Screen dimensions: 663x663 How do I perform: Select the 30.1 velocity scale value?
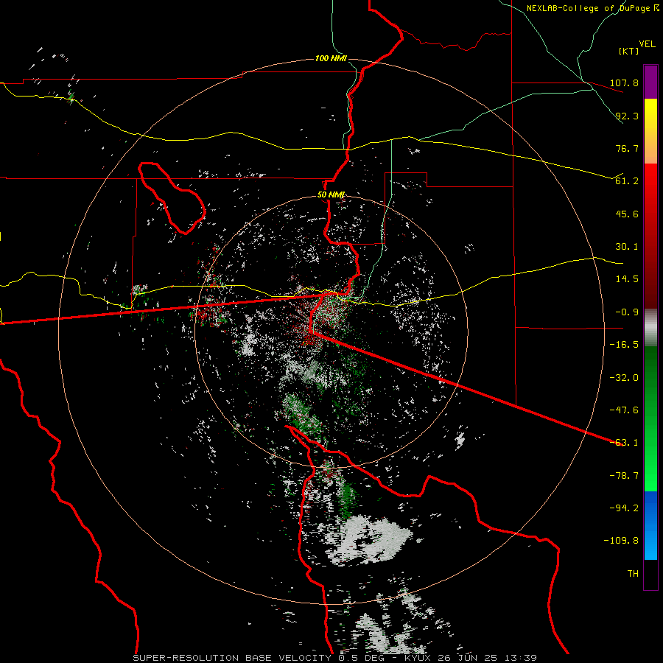click(x=627, y=246)
